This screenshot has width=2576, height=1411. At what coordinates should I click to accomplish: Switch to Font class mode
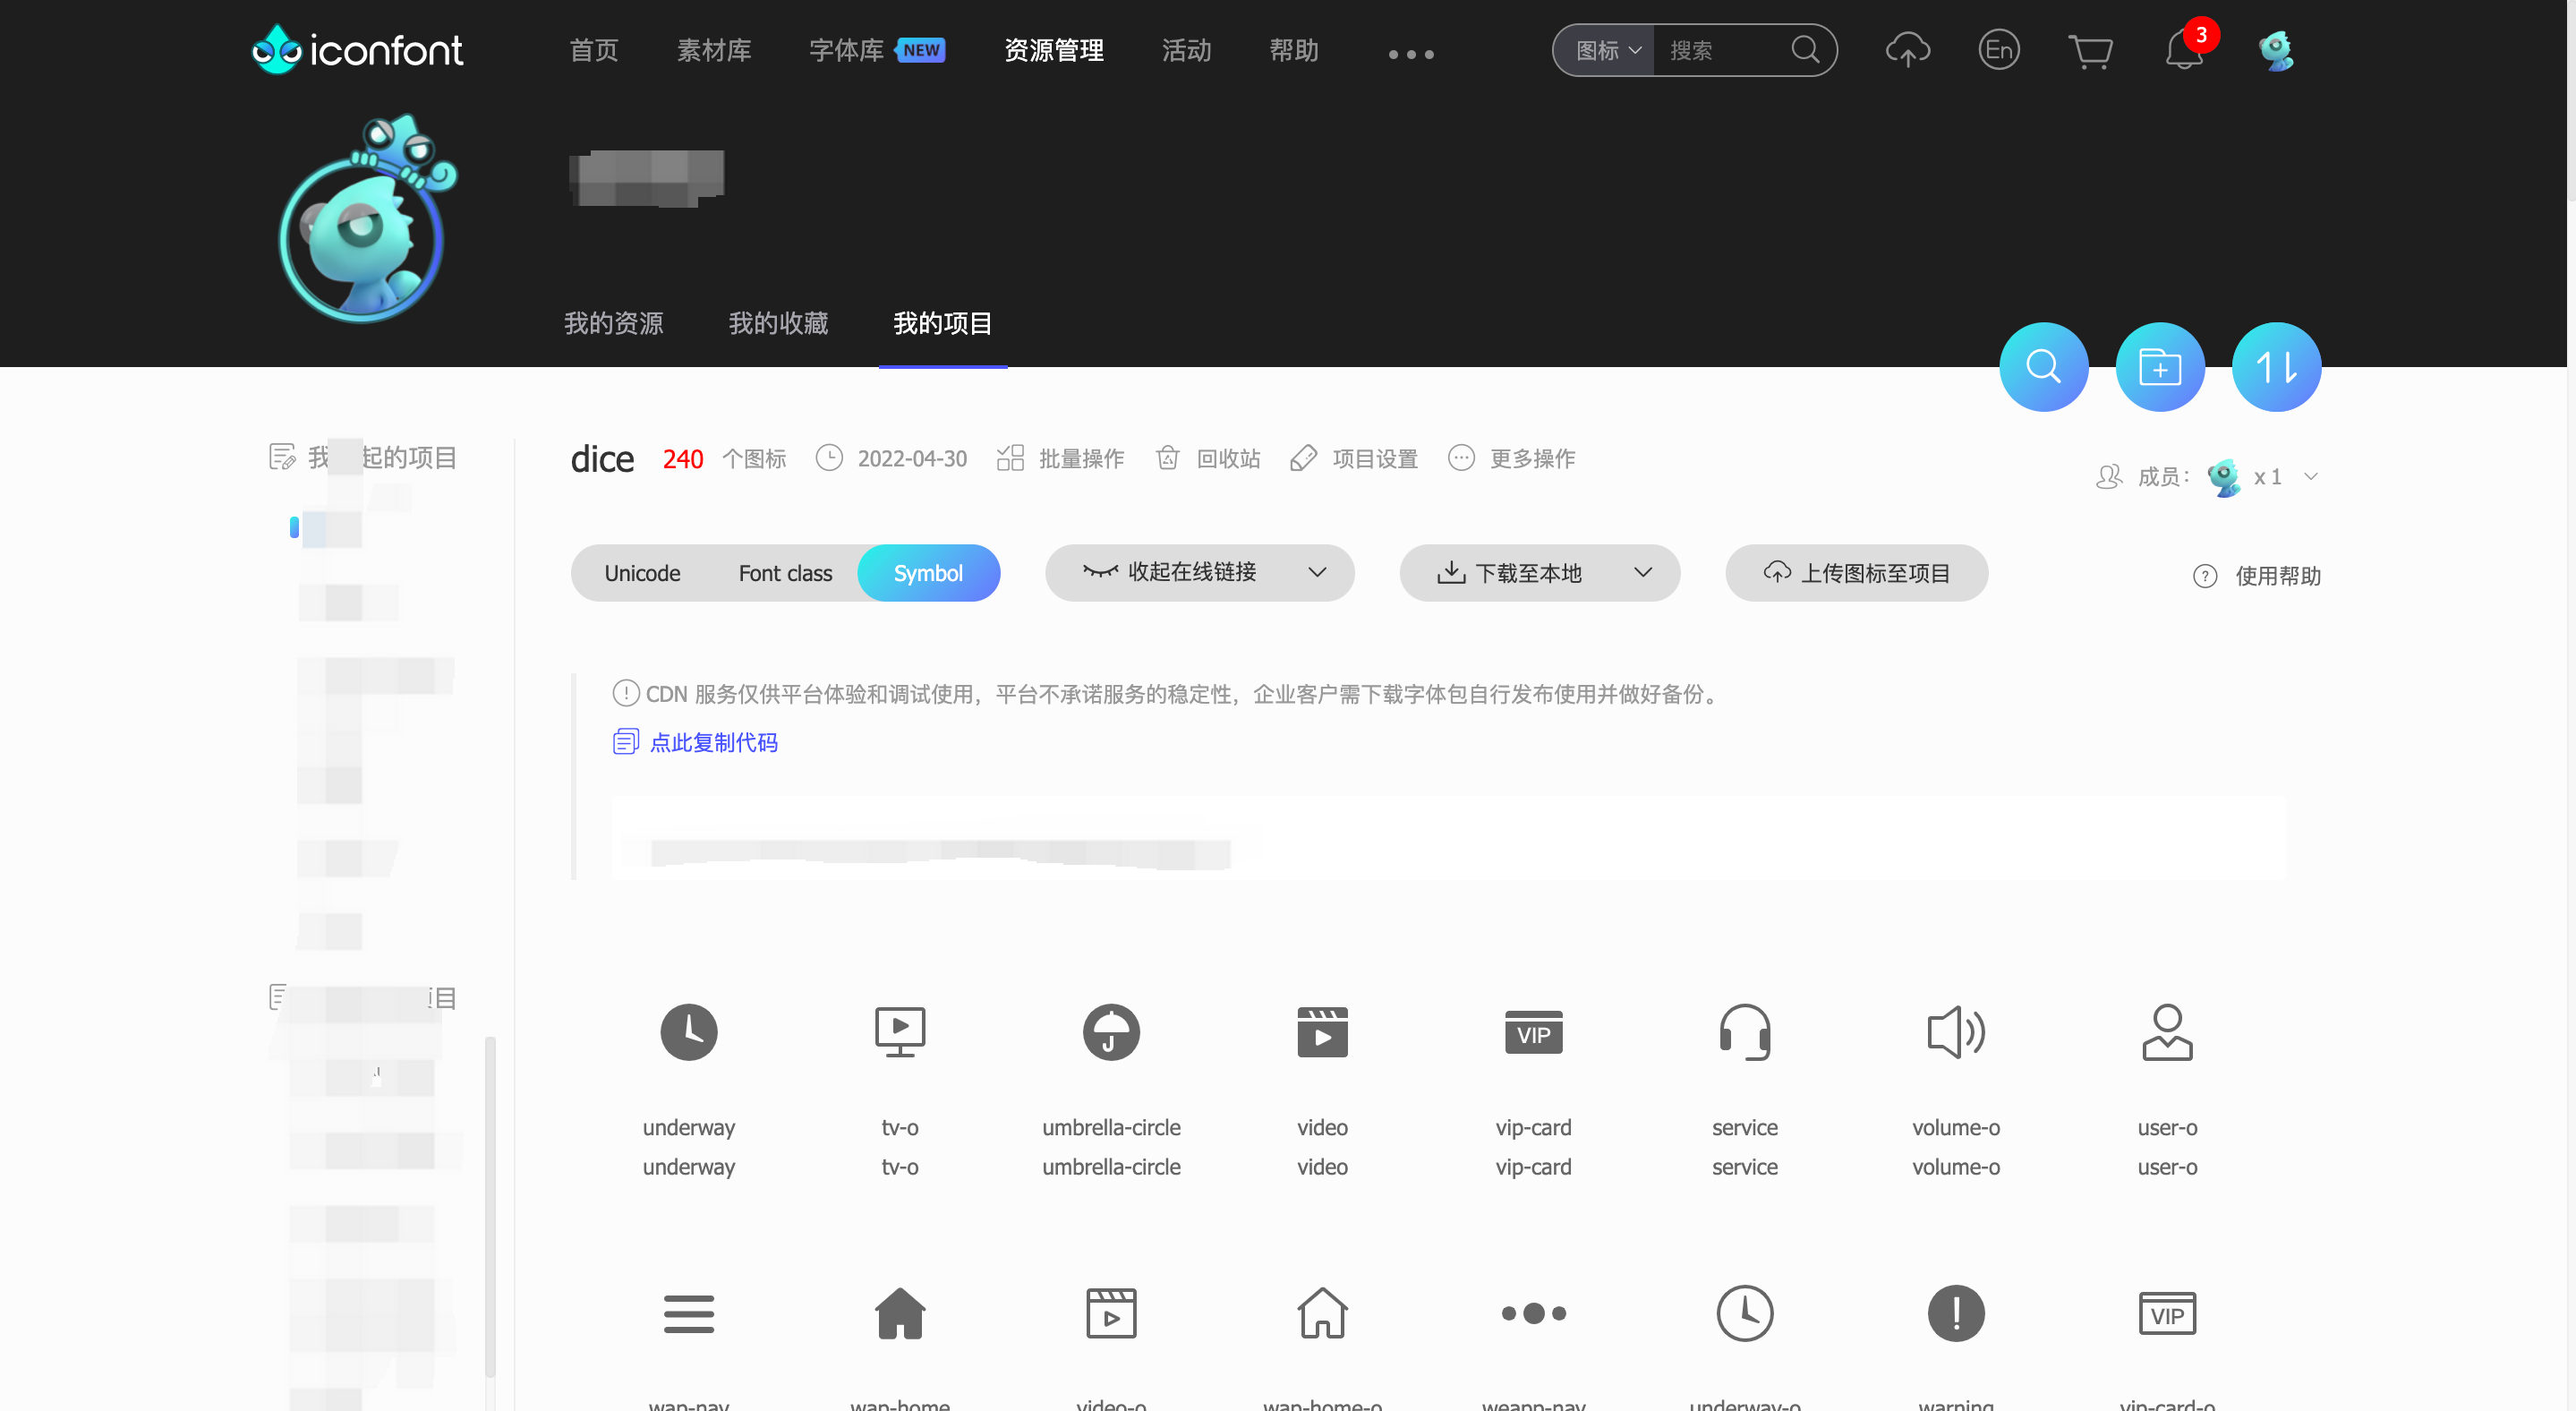pyautogui.click(x=785, y=573)
